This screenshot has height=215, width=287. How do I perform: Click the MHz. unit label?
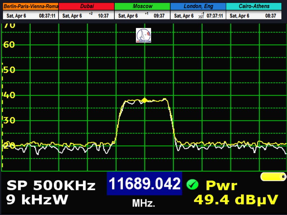(143, 203)
